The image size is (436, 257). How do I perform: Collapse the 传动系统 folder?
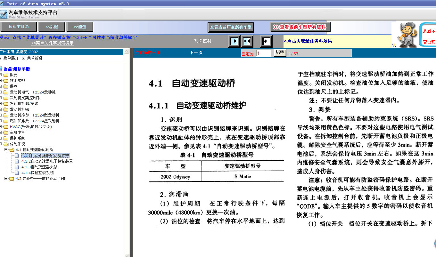(x=1, y=144)
